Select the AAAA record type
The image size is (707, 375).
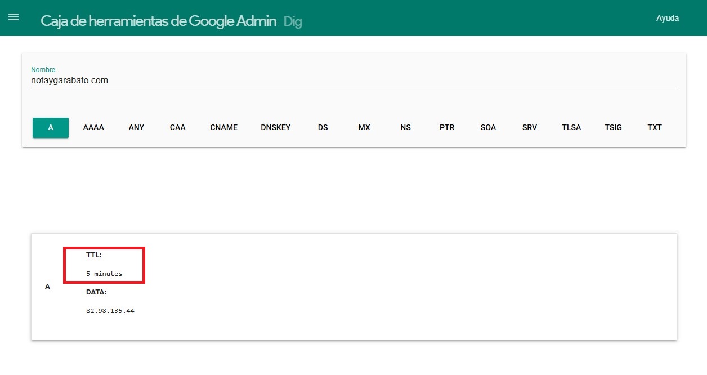[93, 127]
